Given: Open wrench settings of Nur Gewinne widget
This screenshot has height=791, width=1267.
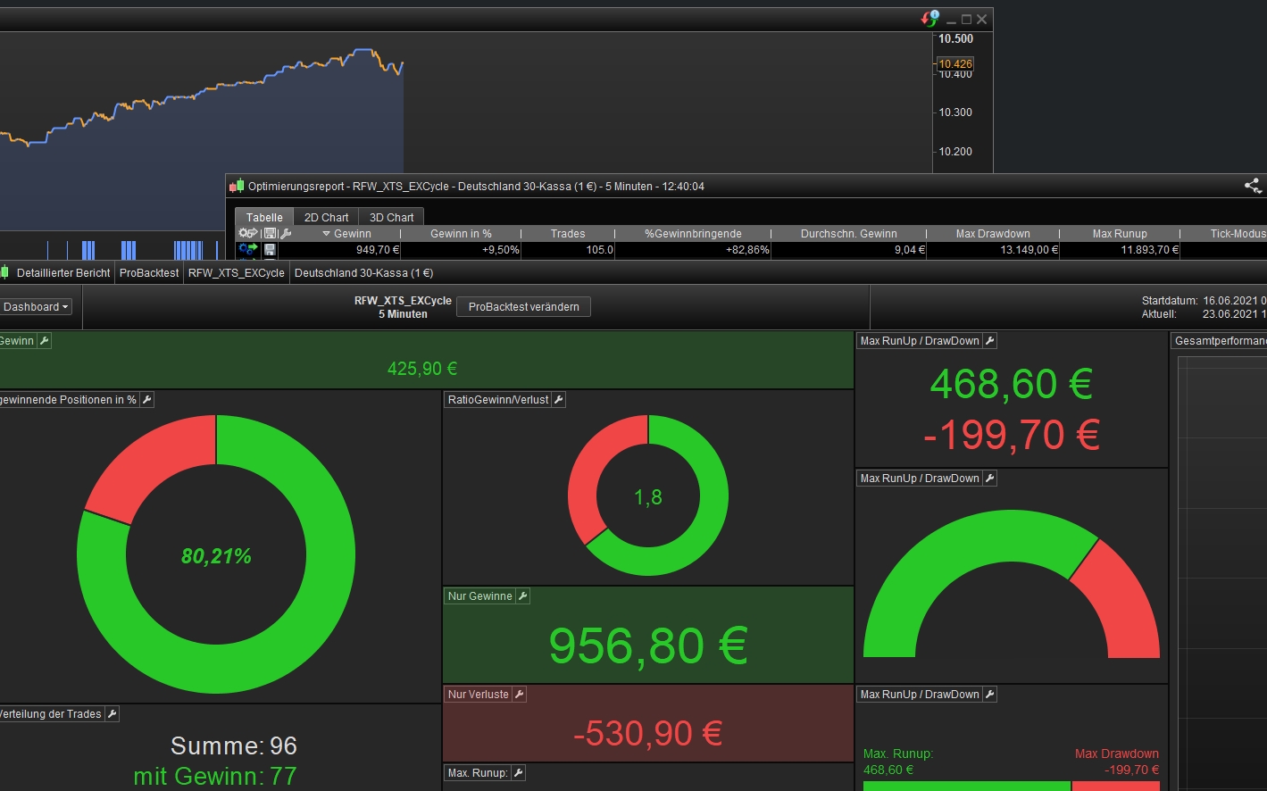Looking at the screenshot, I should point(523,596).
